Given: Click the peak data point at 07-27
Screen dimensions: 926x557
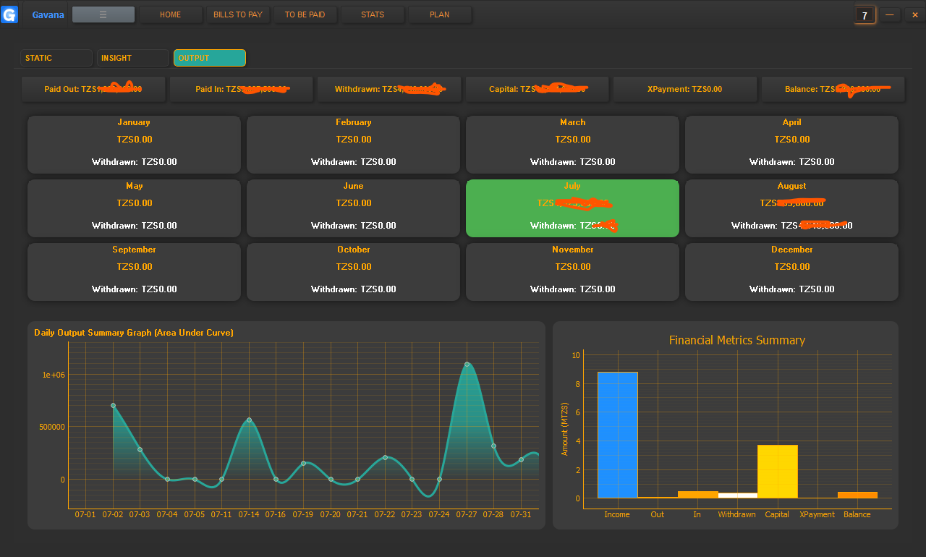Looking at the screenshot, I should coord(467,364).
